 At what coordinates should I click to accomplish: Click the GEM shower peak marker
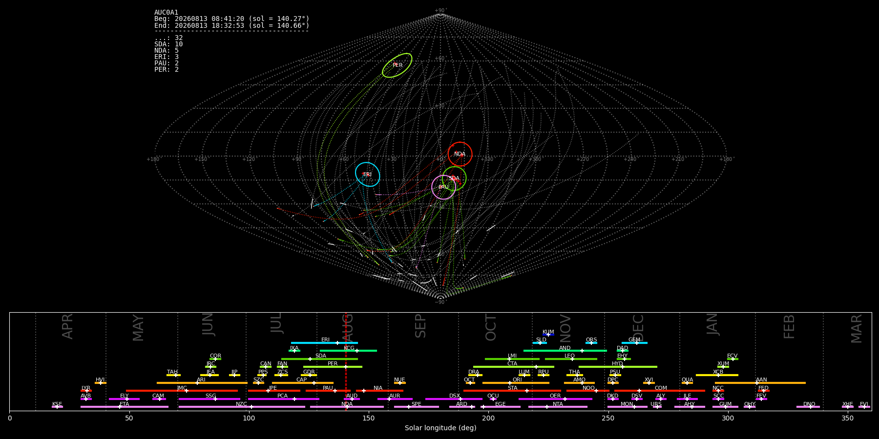(x=636, y=343)
